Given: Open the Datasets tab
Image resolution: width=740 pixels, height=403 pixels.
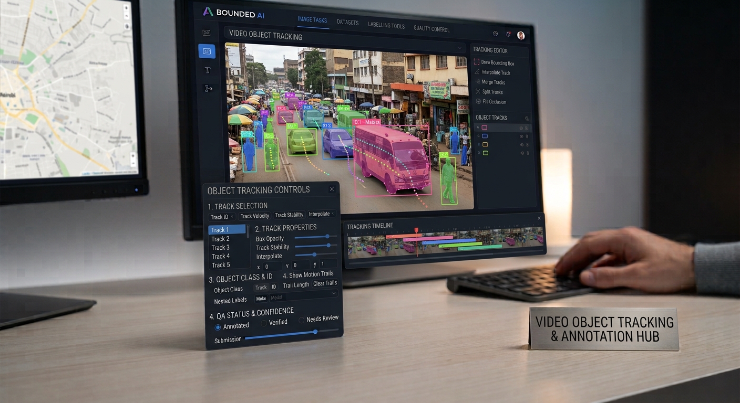Looking at the screenshot, I should 347,23.
